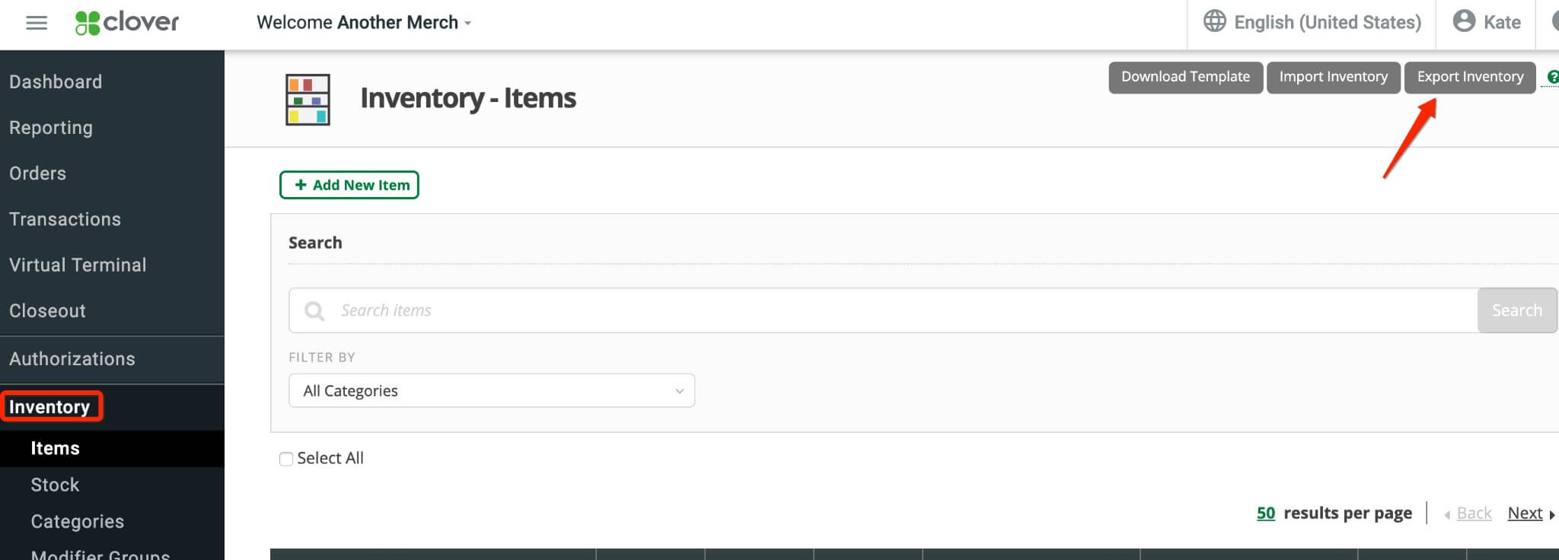This screenshot has width=1559, height=560.
Task: Click the globe language icon
Action: (x=1214, y=21)
